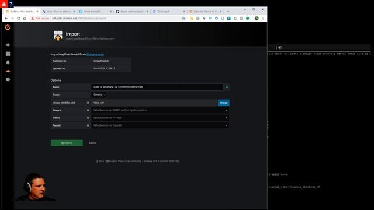The height and width of the screenshot is (210, 374).
Task: Open the Create plus menu in sidebar
Action: pyautogui.click(x=8, y=45)
